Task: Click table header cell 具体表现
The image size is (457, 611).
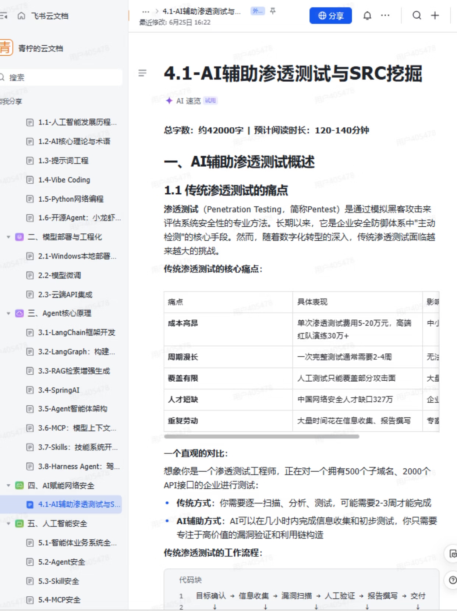Action: 357,302
